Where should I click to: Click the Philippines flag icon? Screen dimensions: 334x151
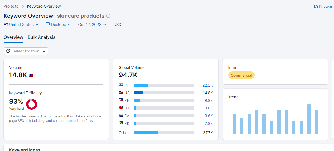(x=121, y=100)
